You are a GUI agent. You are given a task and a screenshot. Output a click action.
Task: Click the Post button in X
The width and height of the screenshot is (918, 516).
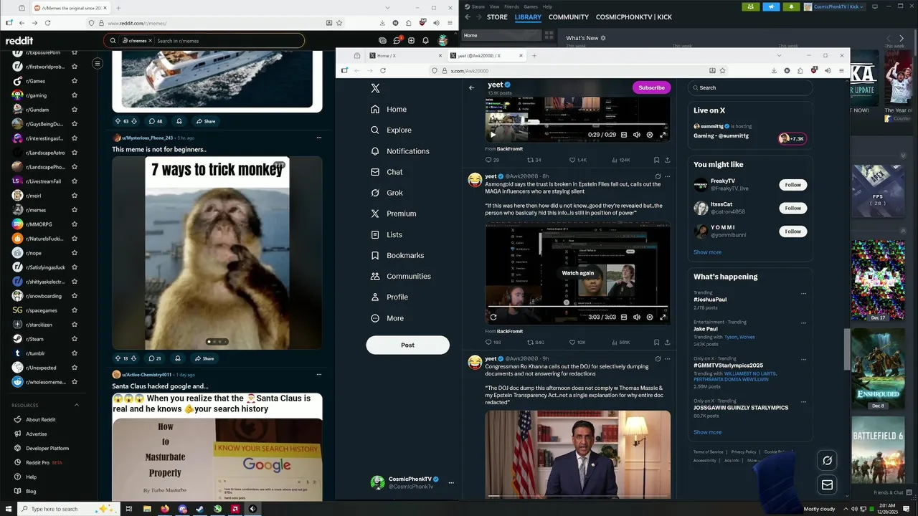tap(407, 345)
